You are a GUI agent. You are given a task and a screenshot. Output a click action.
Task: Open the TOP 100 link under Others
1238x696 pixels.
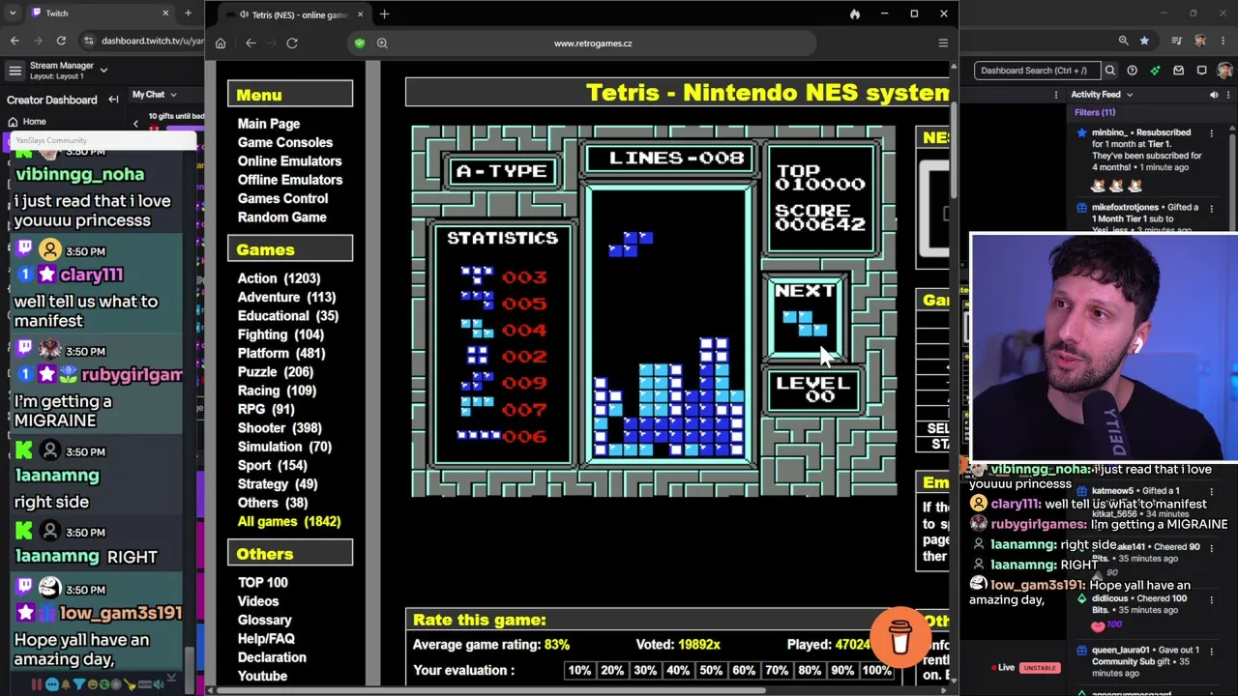click(x=263, y=583)
